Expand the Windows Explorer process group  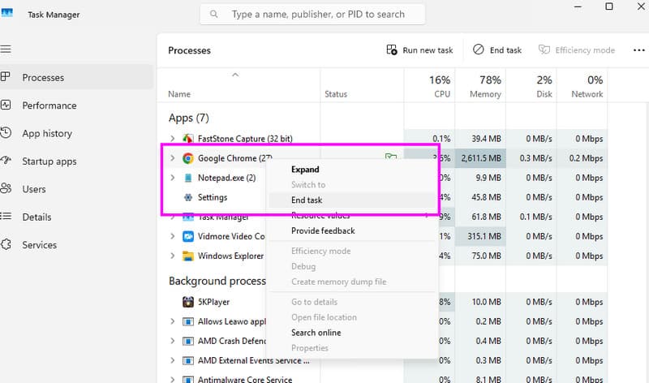point(172,256)
